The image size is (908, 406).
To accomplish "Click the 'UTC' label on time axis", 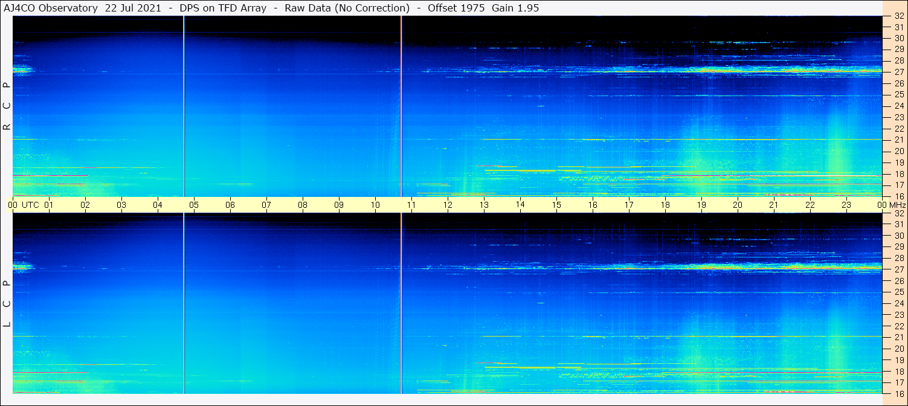I will [31, 205].
